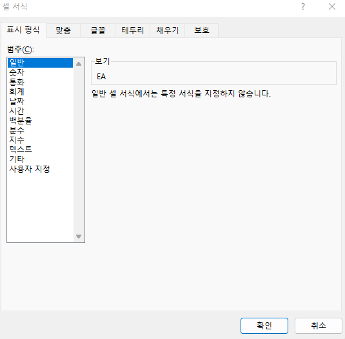
Task: Choose the 통화 category
Action: click(x=40, y=82)
